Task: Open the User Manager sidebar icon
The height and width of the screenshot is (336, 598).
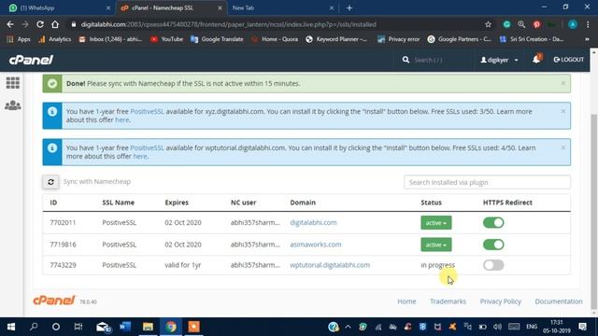Action: (x=12, y=105)
